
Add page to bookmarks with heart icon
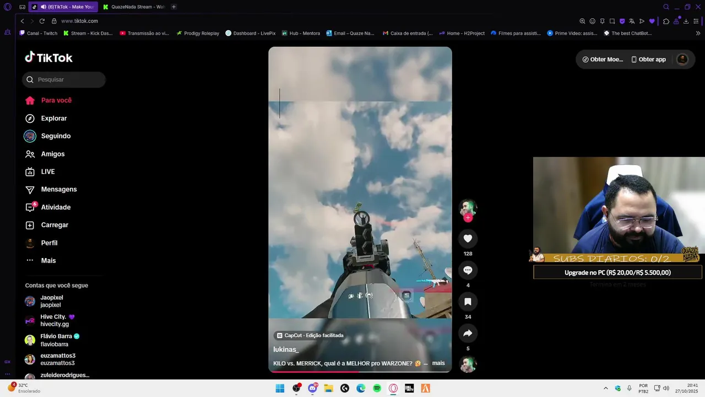[x=652, y=21]
